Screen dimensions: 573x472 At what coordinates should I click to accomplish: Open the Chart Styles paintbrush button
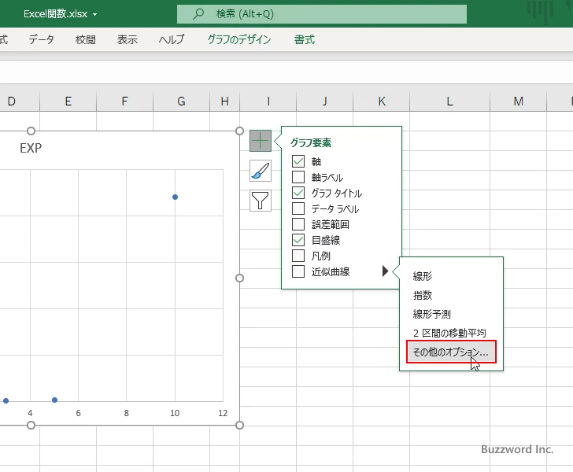(x=261, y=171)
